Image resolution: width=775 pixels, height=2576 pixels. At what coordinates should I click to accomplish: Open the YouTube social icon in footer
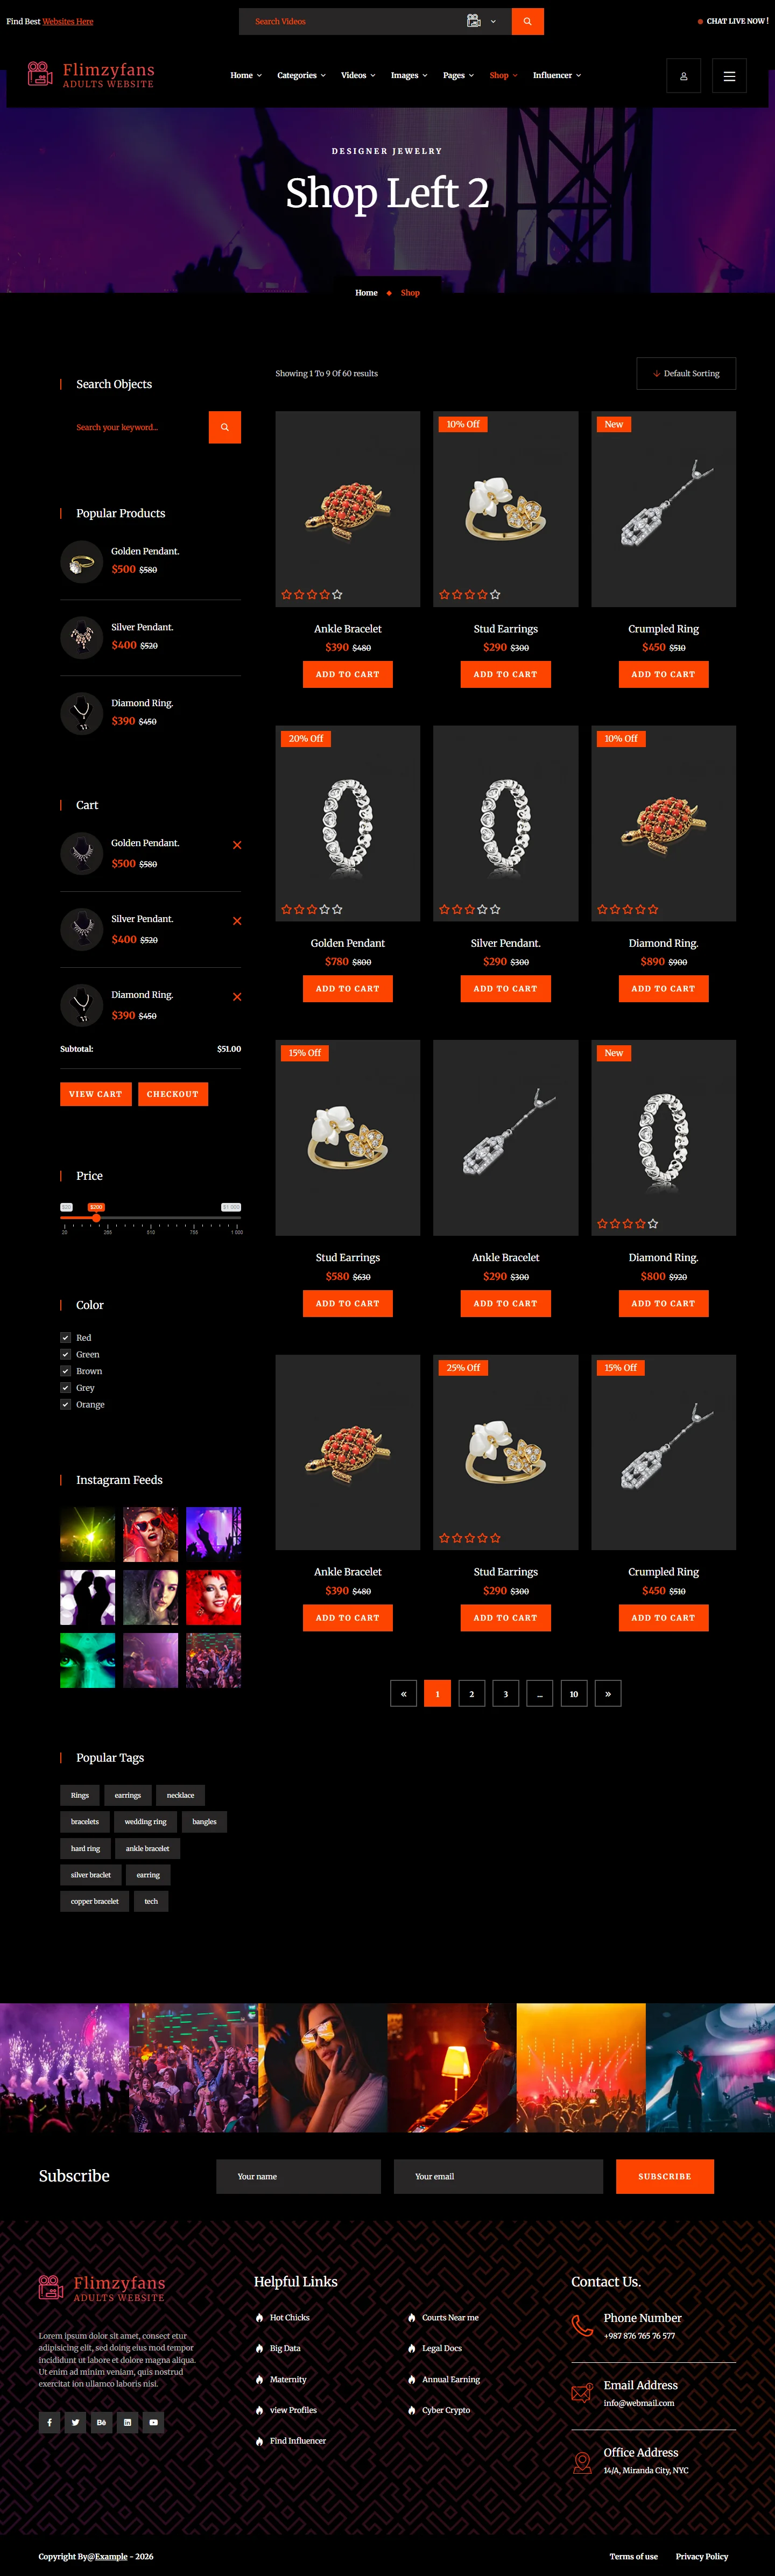(x=153, y=2422)
